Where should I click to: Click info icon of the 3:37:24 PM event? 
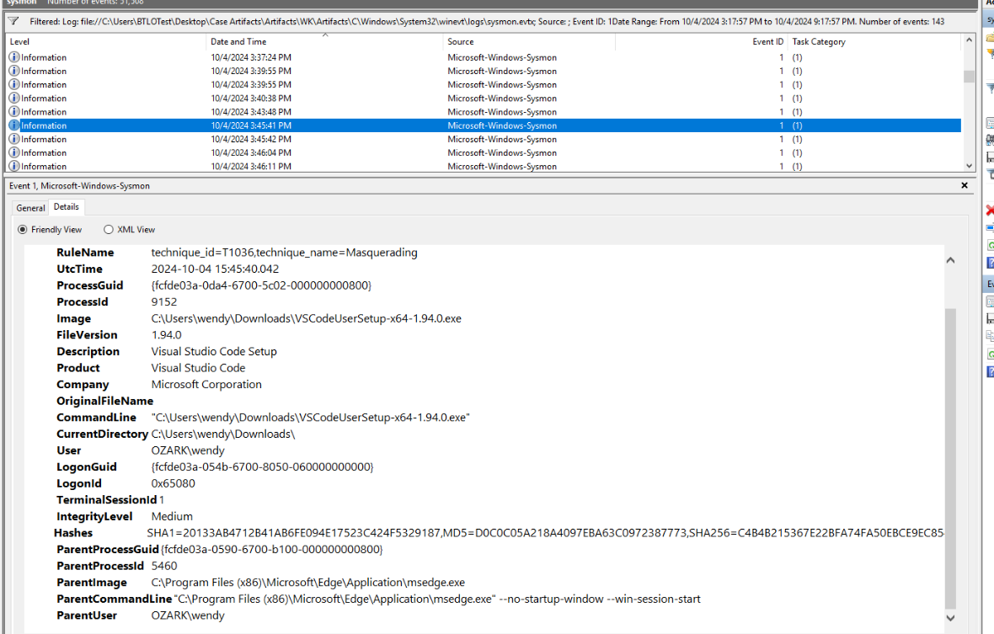coord(14,57)
